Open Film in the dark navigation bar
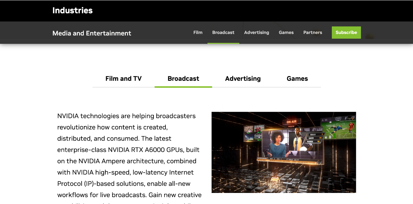This screenshot has height=204, width=413. 198,32
